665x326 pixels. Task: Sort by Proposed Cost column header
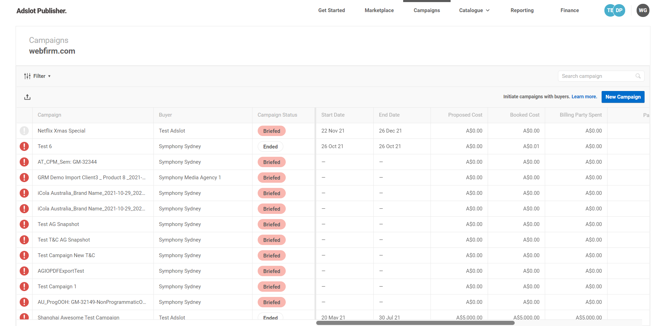click(x=465, y=115)
